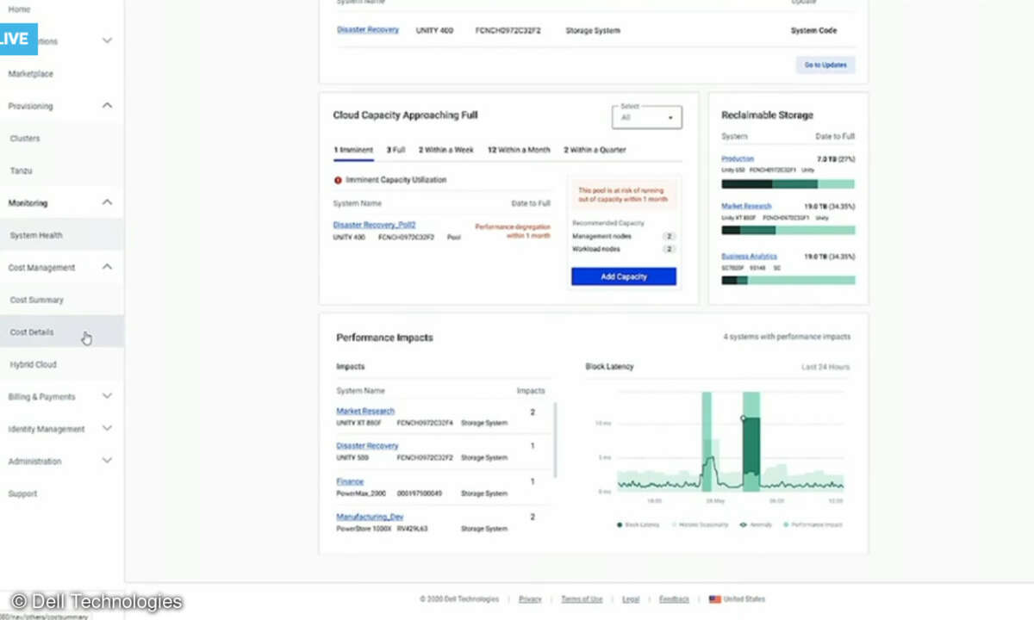Expand the partially hidden sidebar chevron below Home
This screenshot has height=620, width=1034.
pyautogui.click(x=107, y=41)
